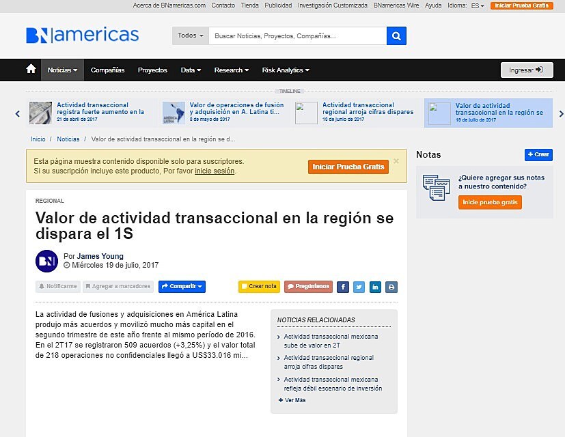The width and height of the screenshot is (565, 437).
Task: Open the Compartir share dropdown
Action: tap(182, 286)
